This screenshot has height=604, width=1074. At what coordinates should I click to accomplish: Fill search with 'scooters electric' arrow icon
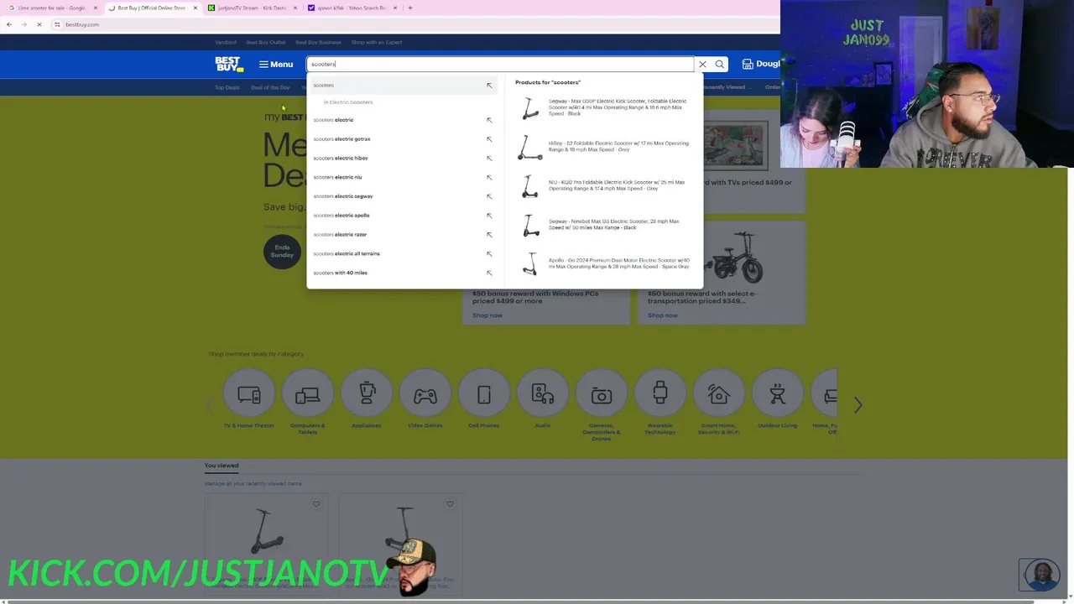[x=489, y=120]
